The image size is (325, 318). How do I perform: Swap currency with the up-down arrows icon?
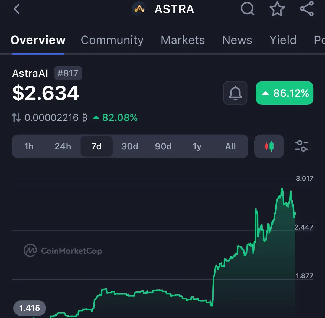pyautogui.click(x=16, y=117)
